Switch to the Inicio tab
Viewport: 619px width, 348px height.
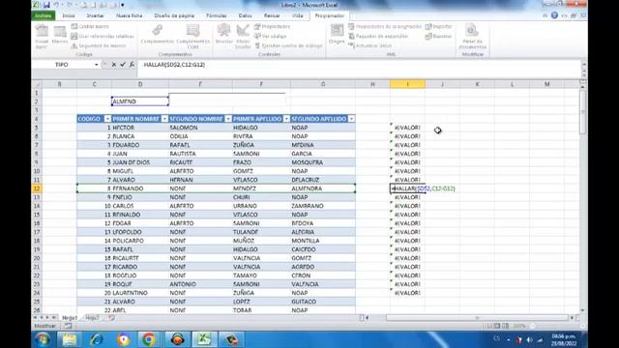pos(69,15)
